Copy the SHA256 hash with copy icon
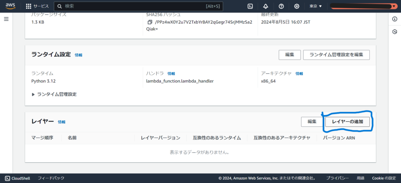This screenshot has height=183, width=401. pyautogui.click(x=150, y=22)
